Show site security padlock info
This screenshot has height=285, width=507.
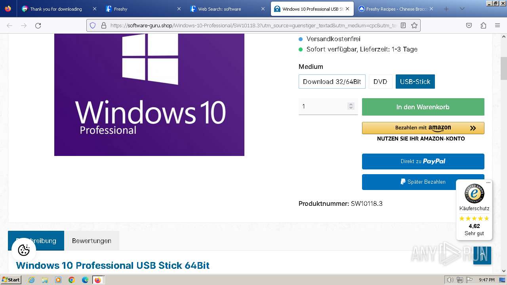[104, 25]
